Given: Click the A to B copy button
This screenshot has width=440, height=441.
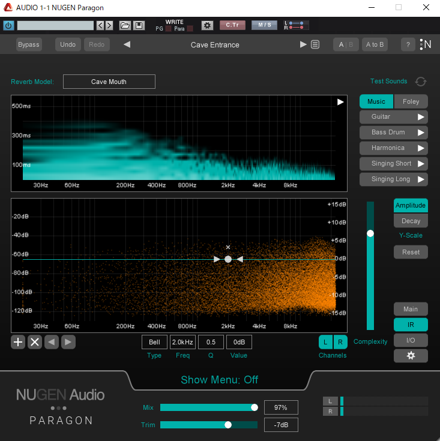Looking at the screenshot, I should click(x=375, y=44).
